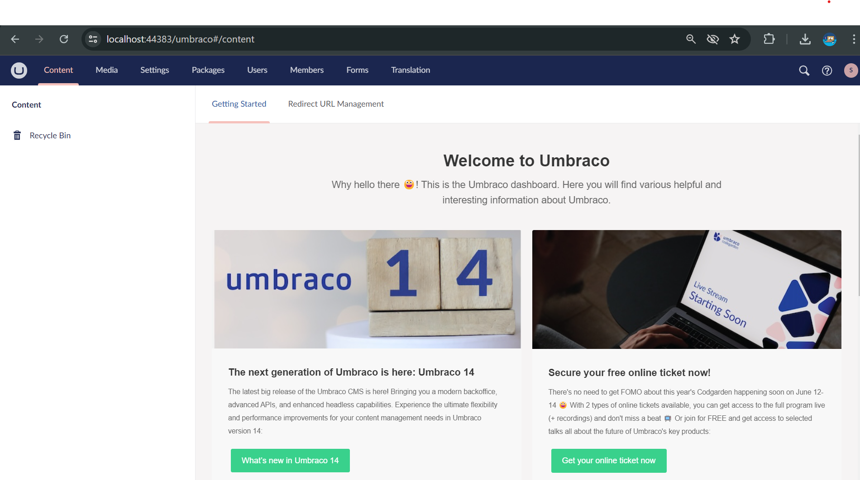Click the Content tree header
Image resolution: width=860 pixels, height=480 pixels.
26,105
